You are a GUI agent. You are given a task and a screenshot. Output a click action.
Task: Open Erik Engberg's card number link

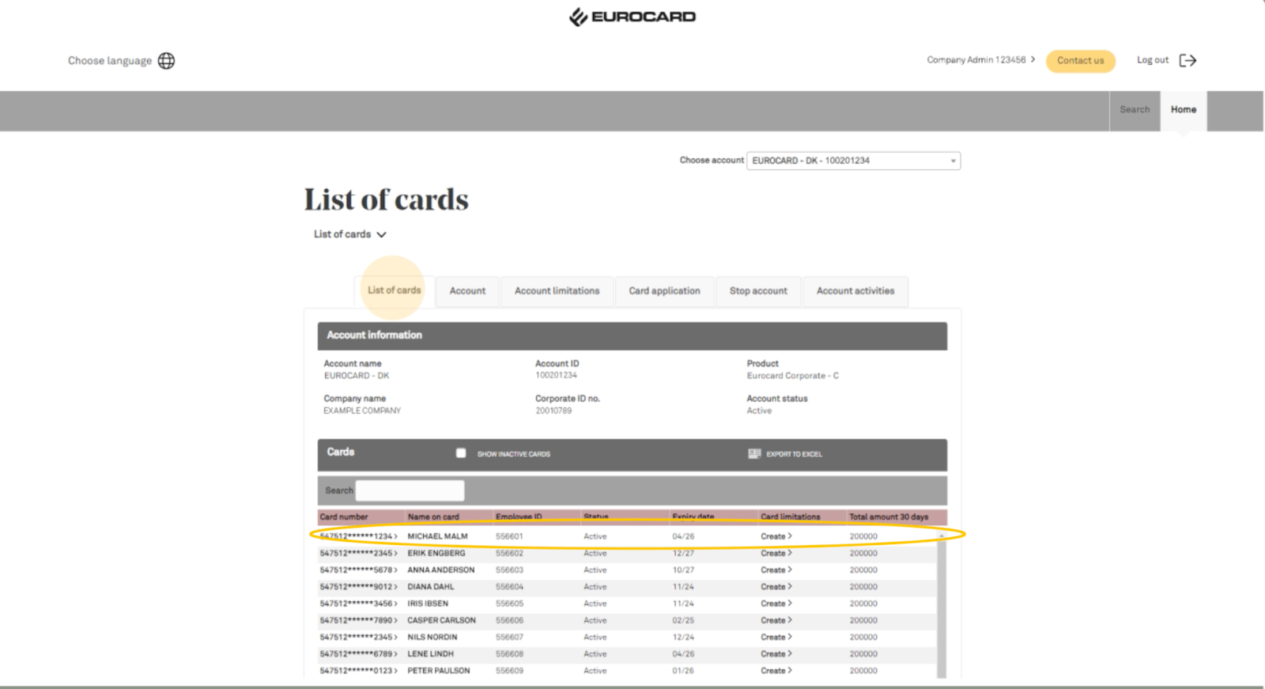358,554
